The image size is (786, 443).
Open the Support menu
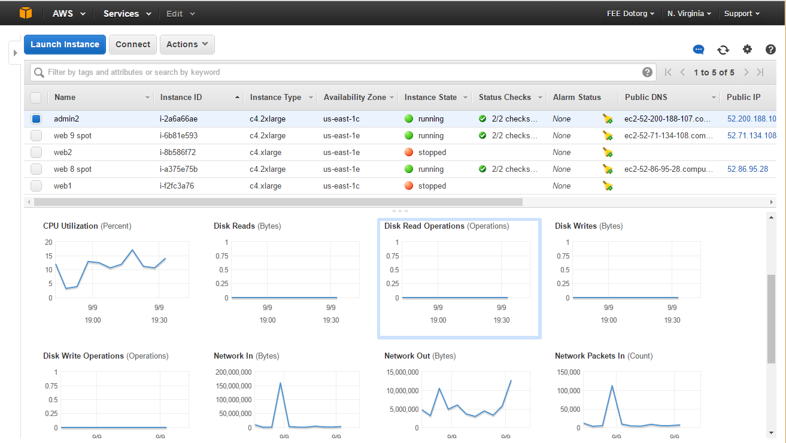coord(742,13)
